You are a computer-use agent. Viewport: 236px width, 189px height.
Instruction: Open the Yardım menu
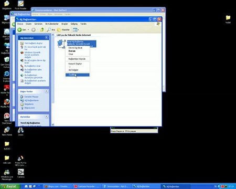(x=83, y=24)
